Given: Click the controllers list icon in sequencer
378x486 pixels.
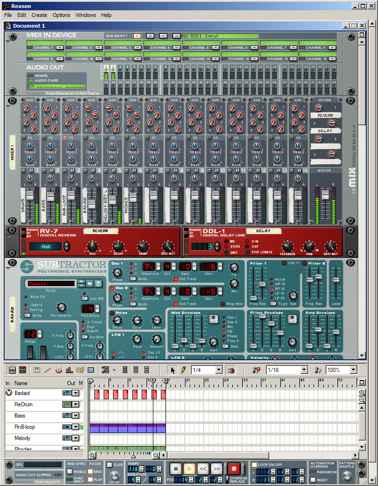Looking at the screenshot, I should [x=106, y=370].
